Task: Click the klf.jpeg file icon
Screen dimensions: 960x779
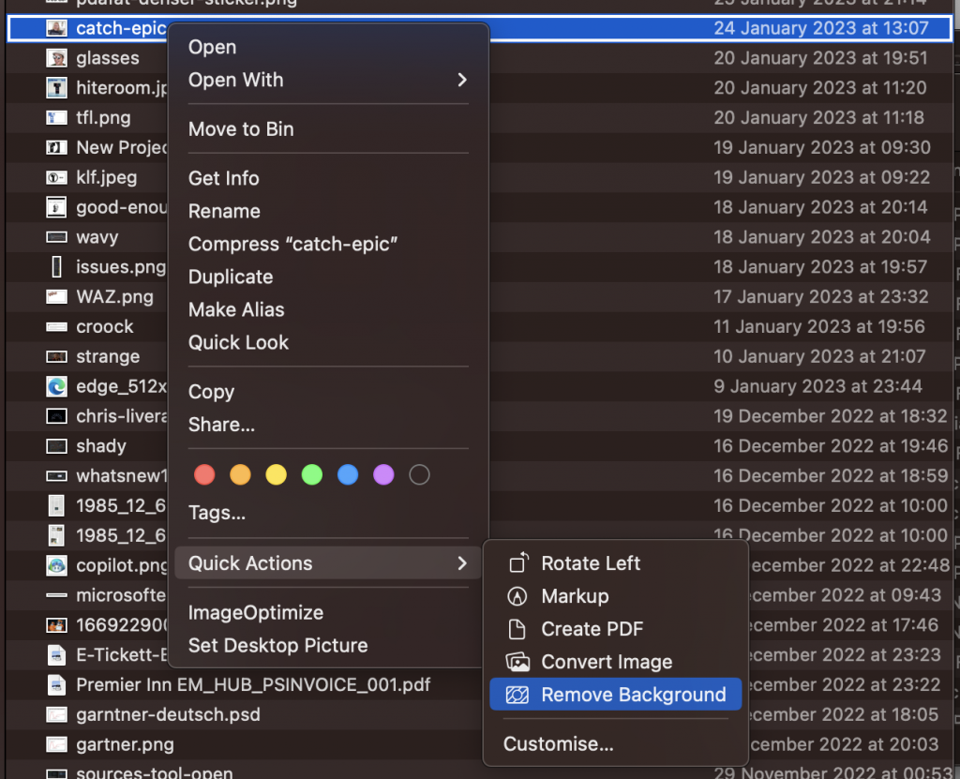Action: pyautogui.click(x=57, y=177)
